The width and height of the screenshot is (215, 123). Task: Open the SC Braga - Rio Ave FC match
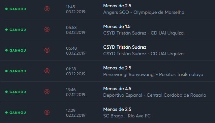[127, 116]
